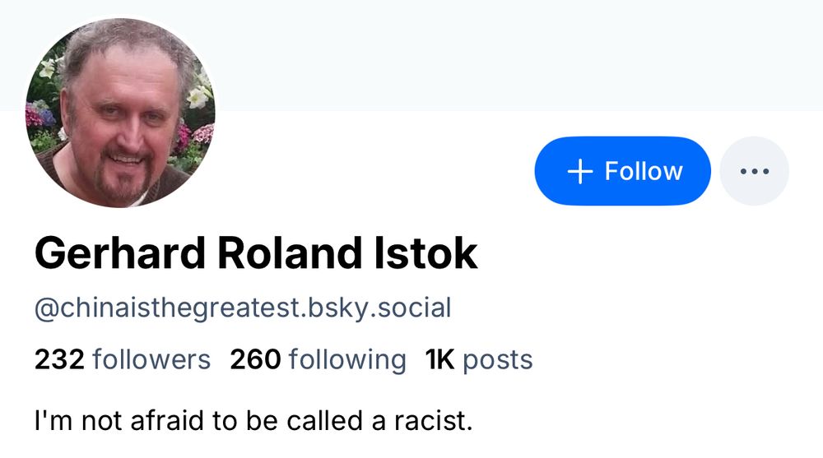Click the display name Gerhard Roland Istok

256,253
